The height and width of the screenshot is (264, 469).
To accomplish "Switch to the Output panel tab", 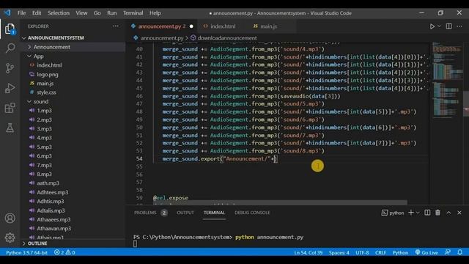I will [x=185, y=213].
